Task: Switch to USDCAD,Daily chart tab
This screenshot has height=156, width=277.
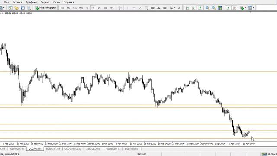Action: 73,149
